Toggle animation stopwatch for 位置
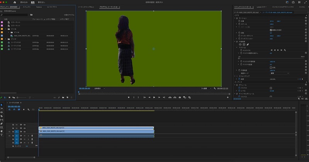This screenshot has width=309, height=162. click(239, 21)
